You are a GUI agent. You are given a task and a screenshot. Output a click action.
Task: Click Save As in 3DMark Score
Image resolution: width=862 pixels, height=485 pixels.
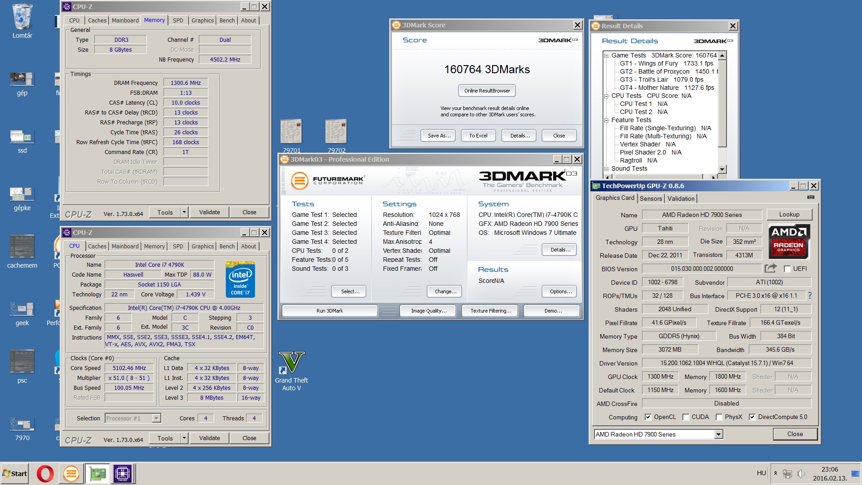coord(439,136)
